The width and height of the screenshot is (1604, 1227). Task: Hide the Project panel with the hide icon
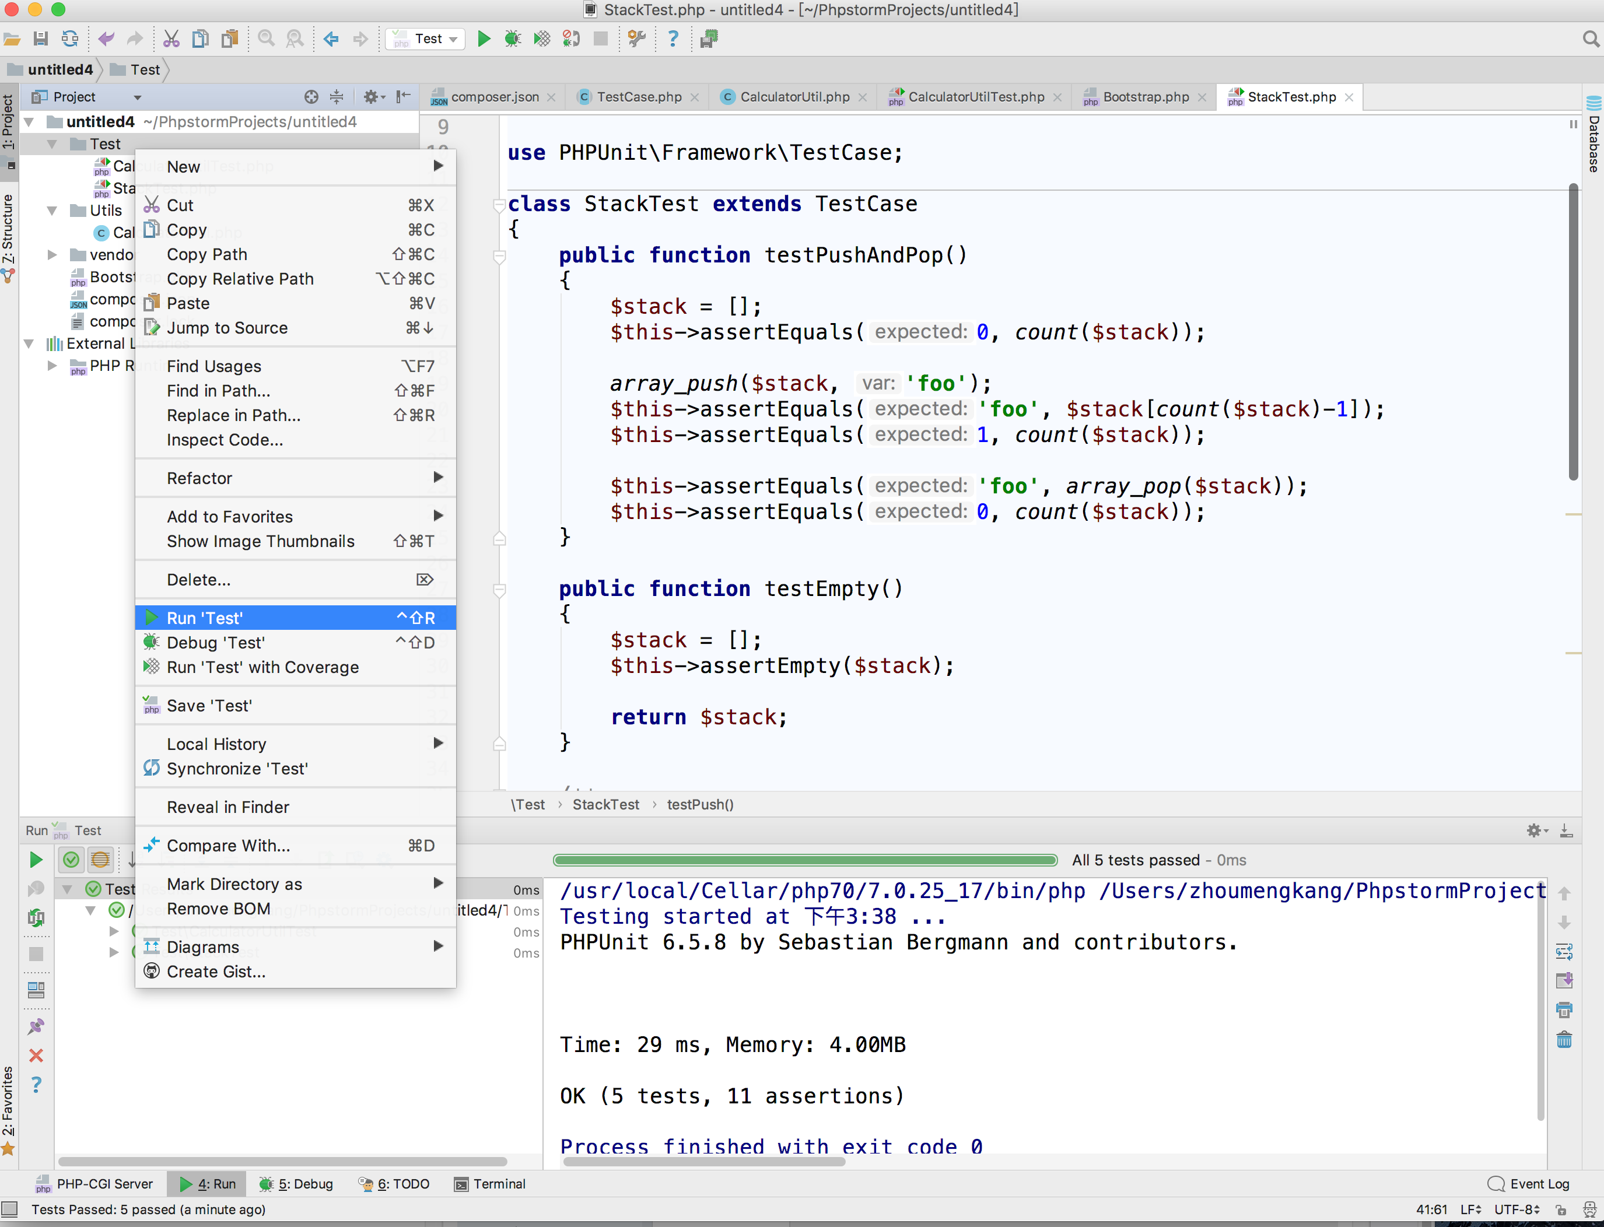[x=403, y=96]
